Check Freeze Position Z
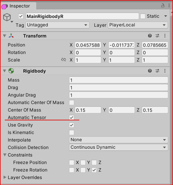Viewport: 173px width, 185px height. (94, 162)
